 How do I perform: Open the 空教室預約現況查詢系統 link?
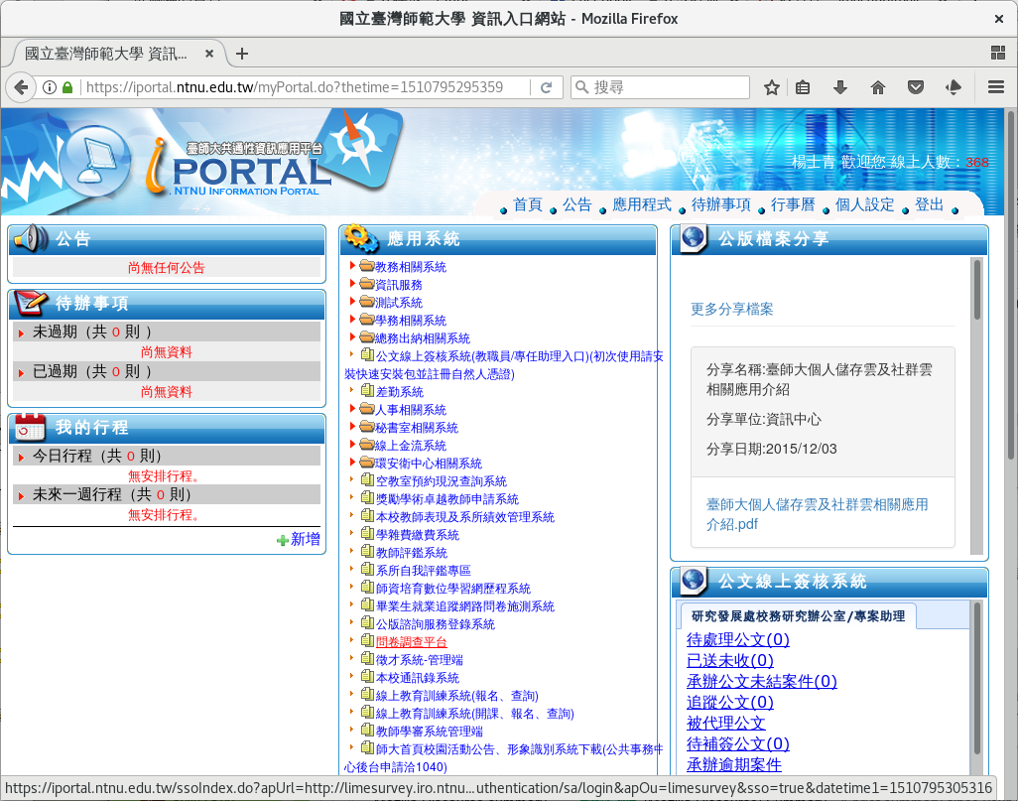coord(442,481)
